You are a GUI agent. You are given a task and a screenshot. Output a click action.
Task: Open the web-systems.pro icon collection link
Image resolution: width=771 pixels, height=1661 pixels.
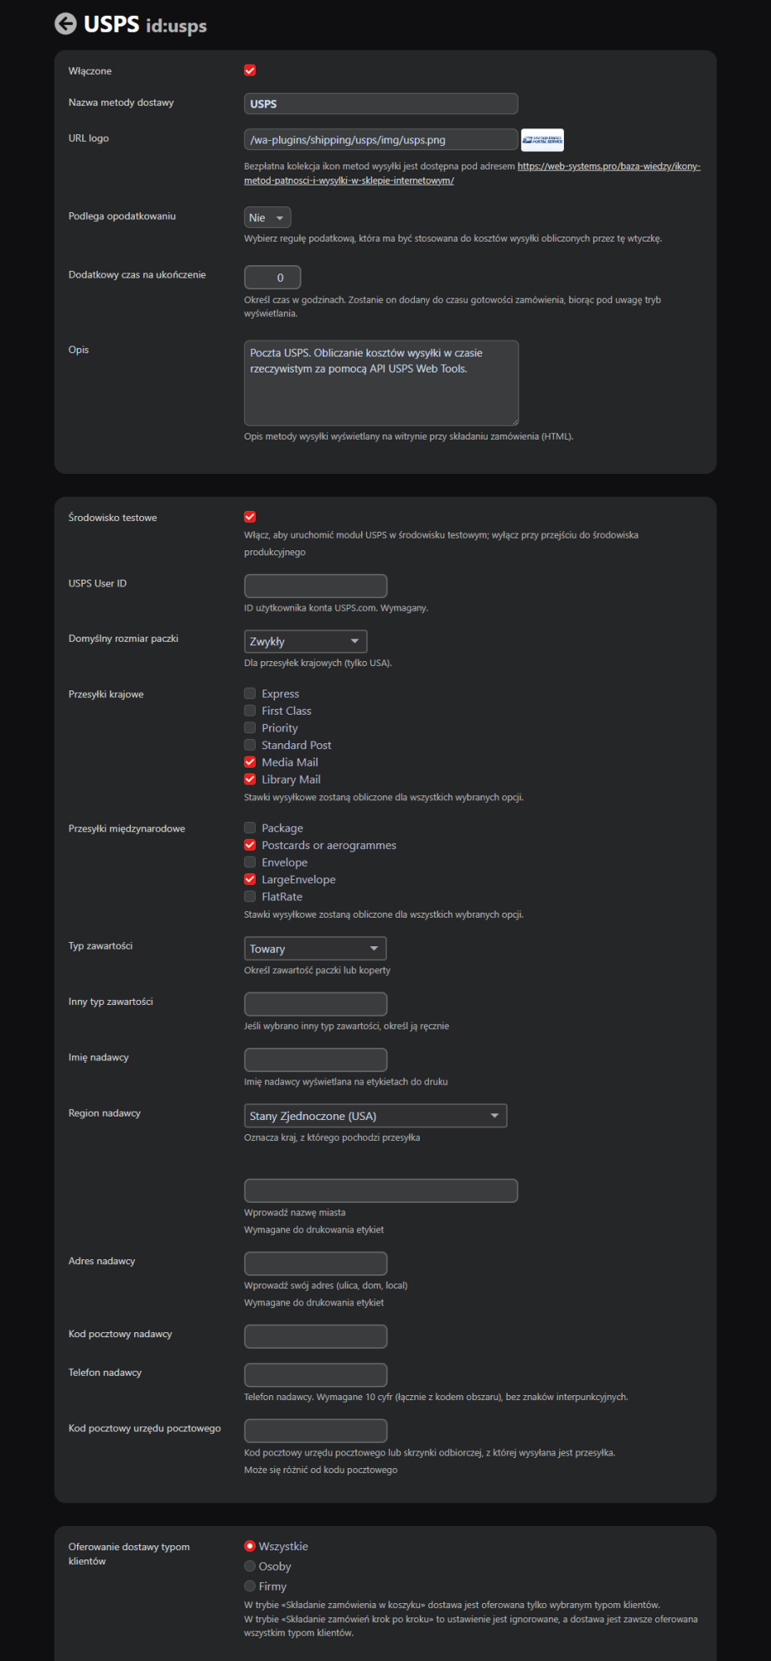coord(608,166)
